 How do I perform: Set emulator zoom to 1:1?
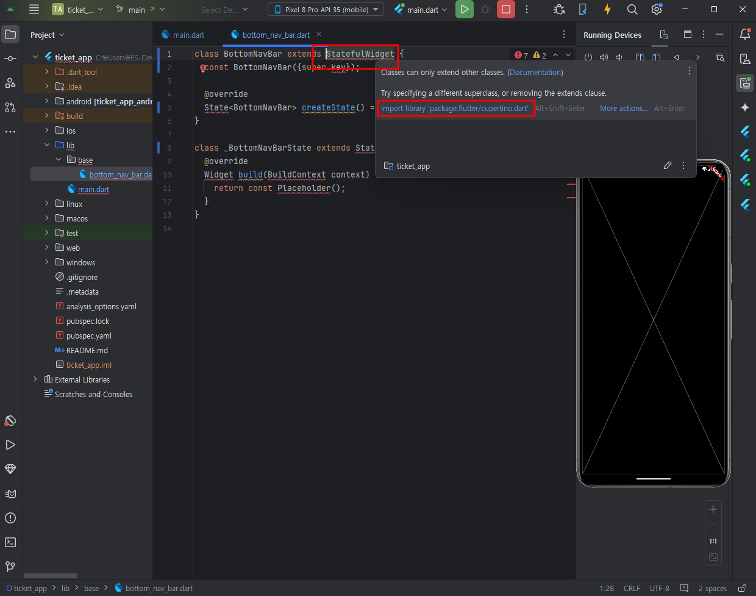[x=713, y=541]
